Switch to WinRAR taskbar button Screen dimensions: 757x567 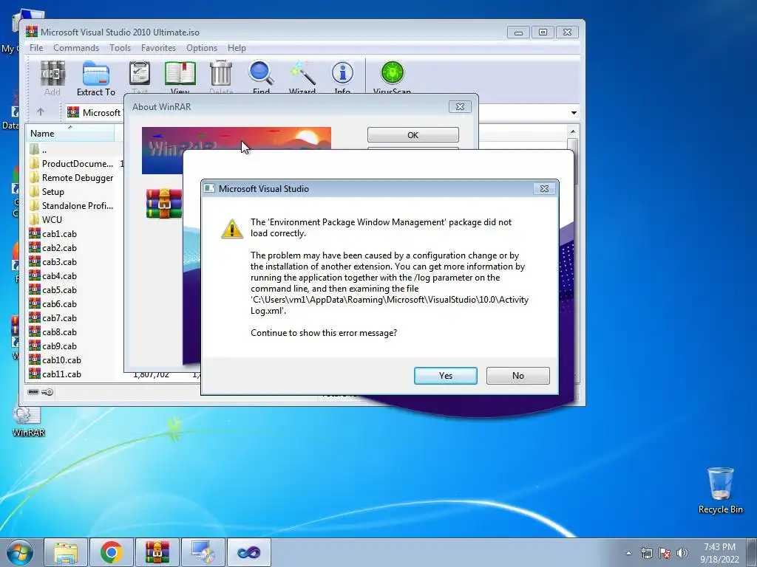coord(157,552)
